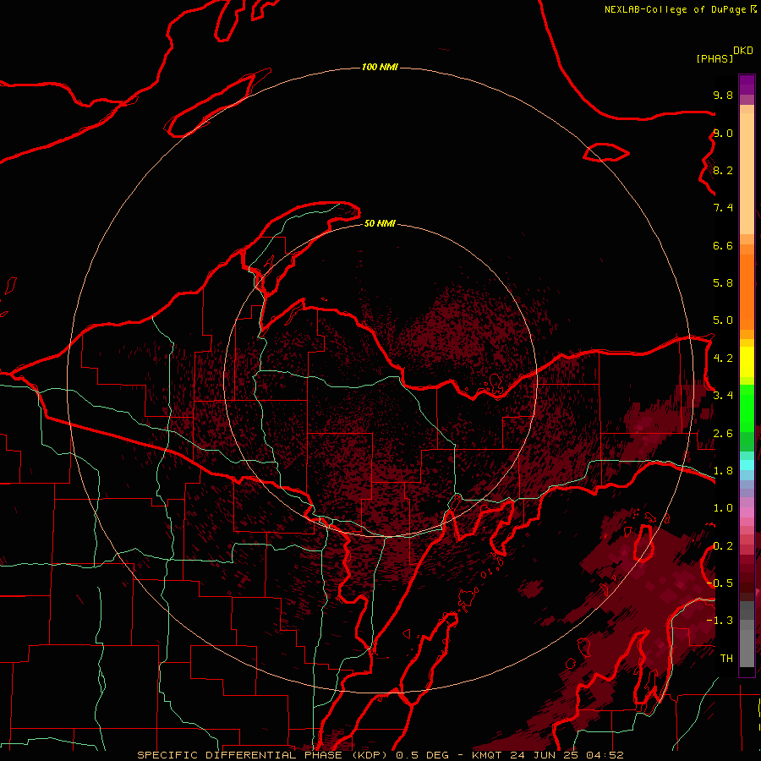
Task: Select the 100 NMI range ring label
Action: (x=380, y=67)
